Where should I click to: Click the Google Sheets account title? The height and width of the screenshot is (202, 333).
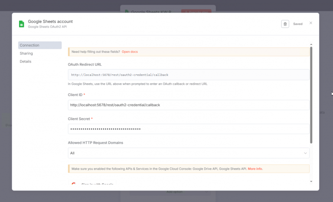[x=50, y=21]
